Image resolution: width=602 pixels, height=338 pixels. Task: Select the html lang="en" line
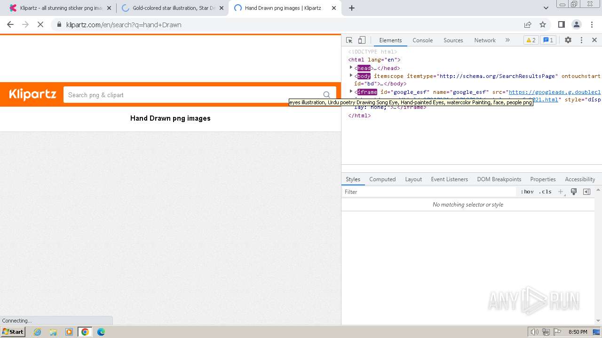tap(374, 60)
